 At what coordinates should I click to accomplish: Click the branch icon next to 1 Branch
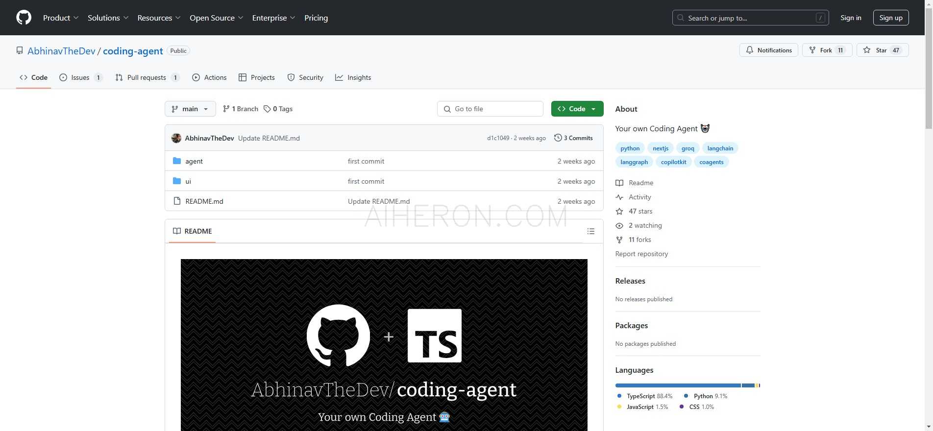tap(226, 109)
